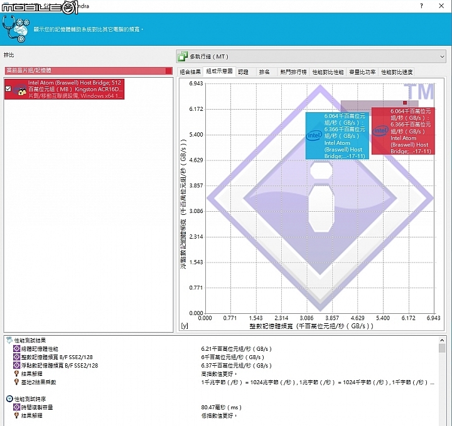This screenshot has width=452, height=426.
Task: Click the [y] axis toggle label under the chart
Action: 185,326
